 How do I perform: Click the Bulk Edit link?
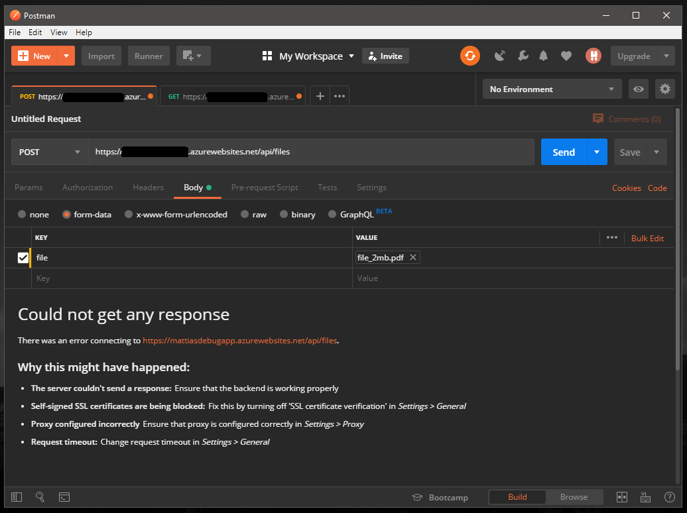point(647,239)
